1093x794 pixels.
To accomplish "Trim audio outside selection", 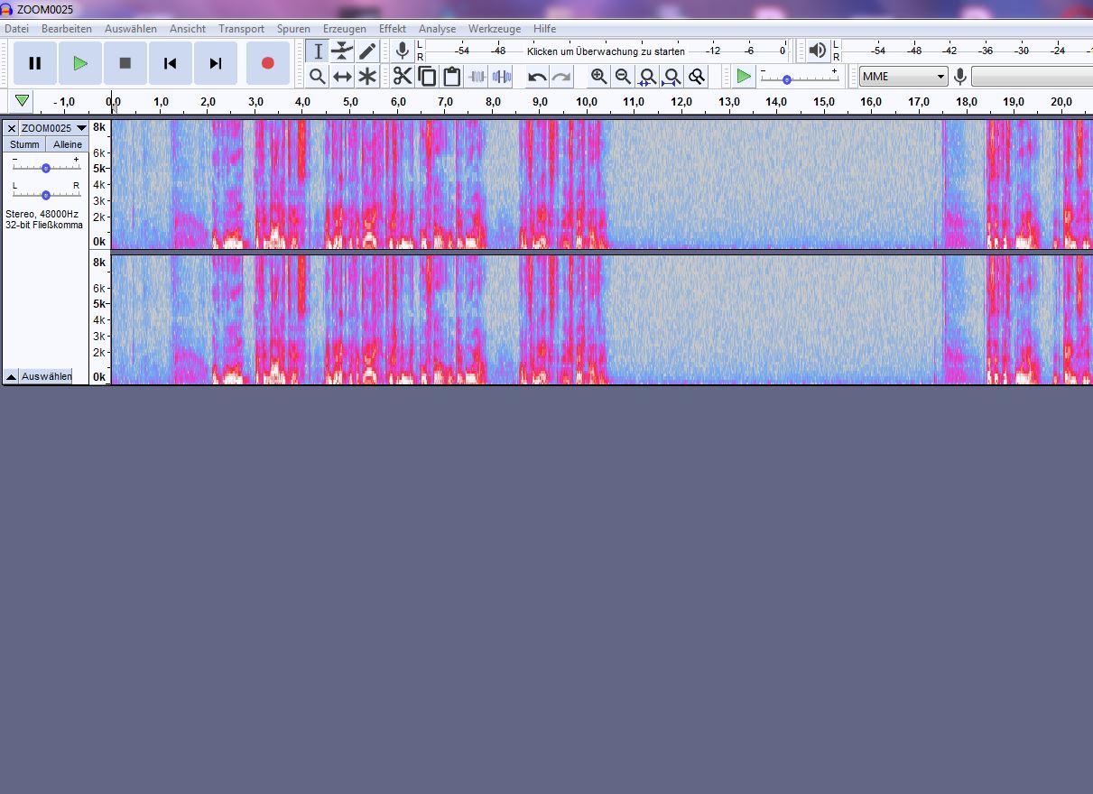I will (x=477, y=77).
